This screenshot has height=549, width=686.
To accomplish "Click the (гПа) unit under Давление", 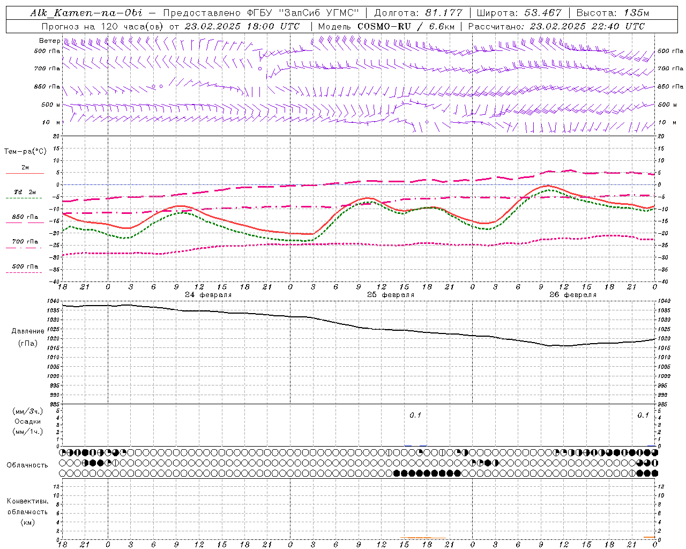I will (28, 343).
